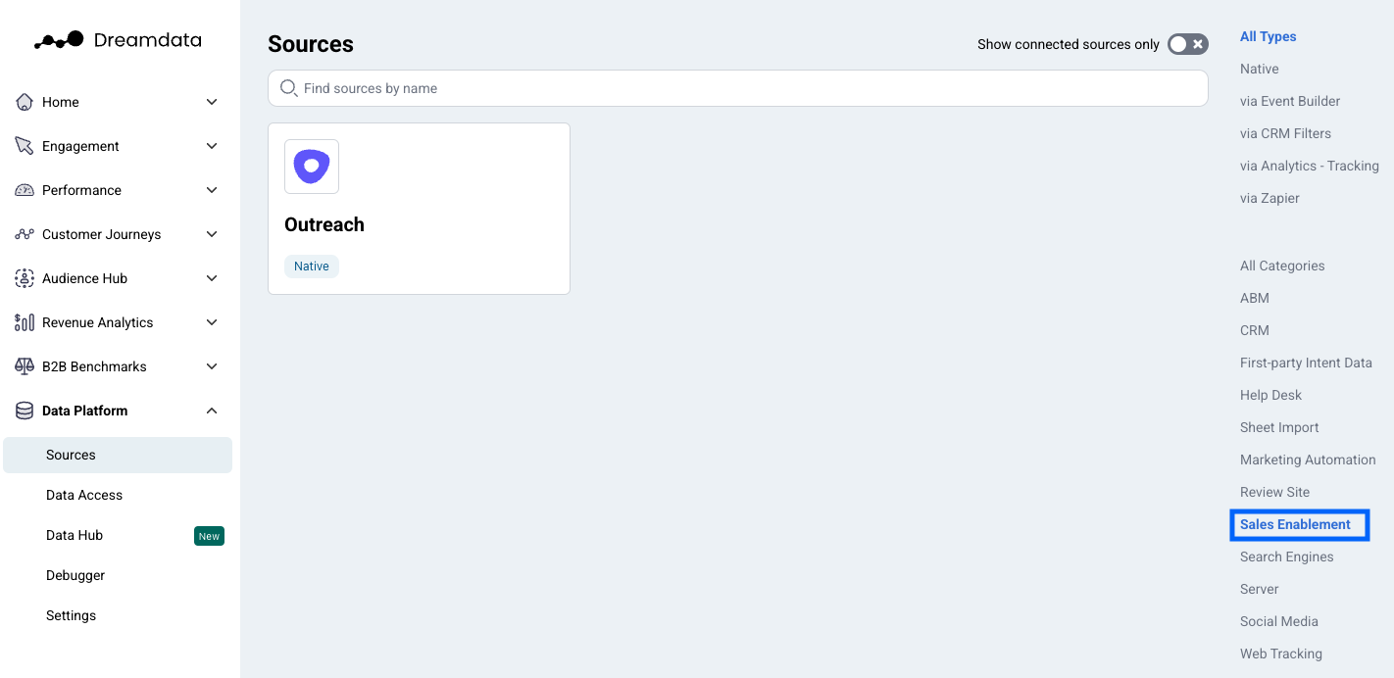The width and height of the screenshot is (1394, 678).
Task: Select First-party Intent Data category
Action: [x=1306, y=363]
